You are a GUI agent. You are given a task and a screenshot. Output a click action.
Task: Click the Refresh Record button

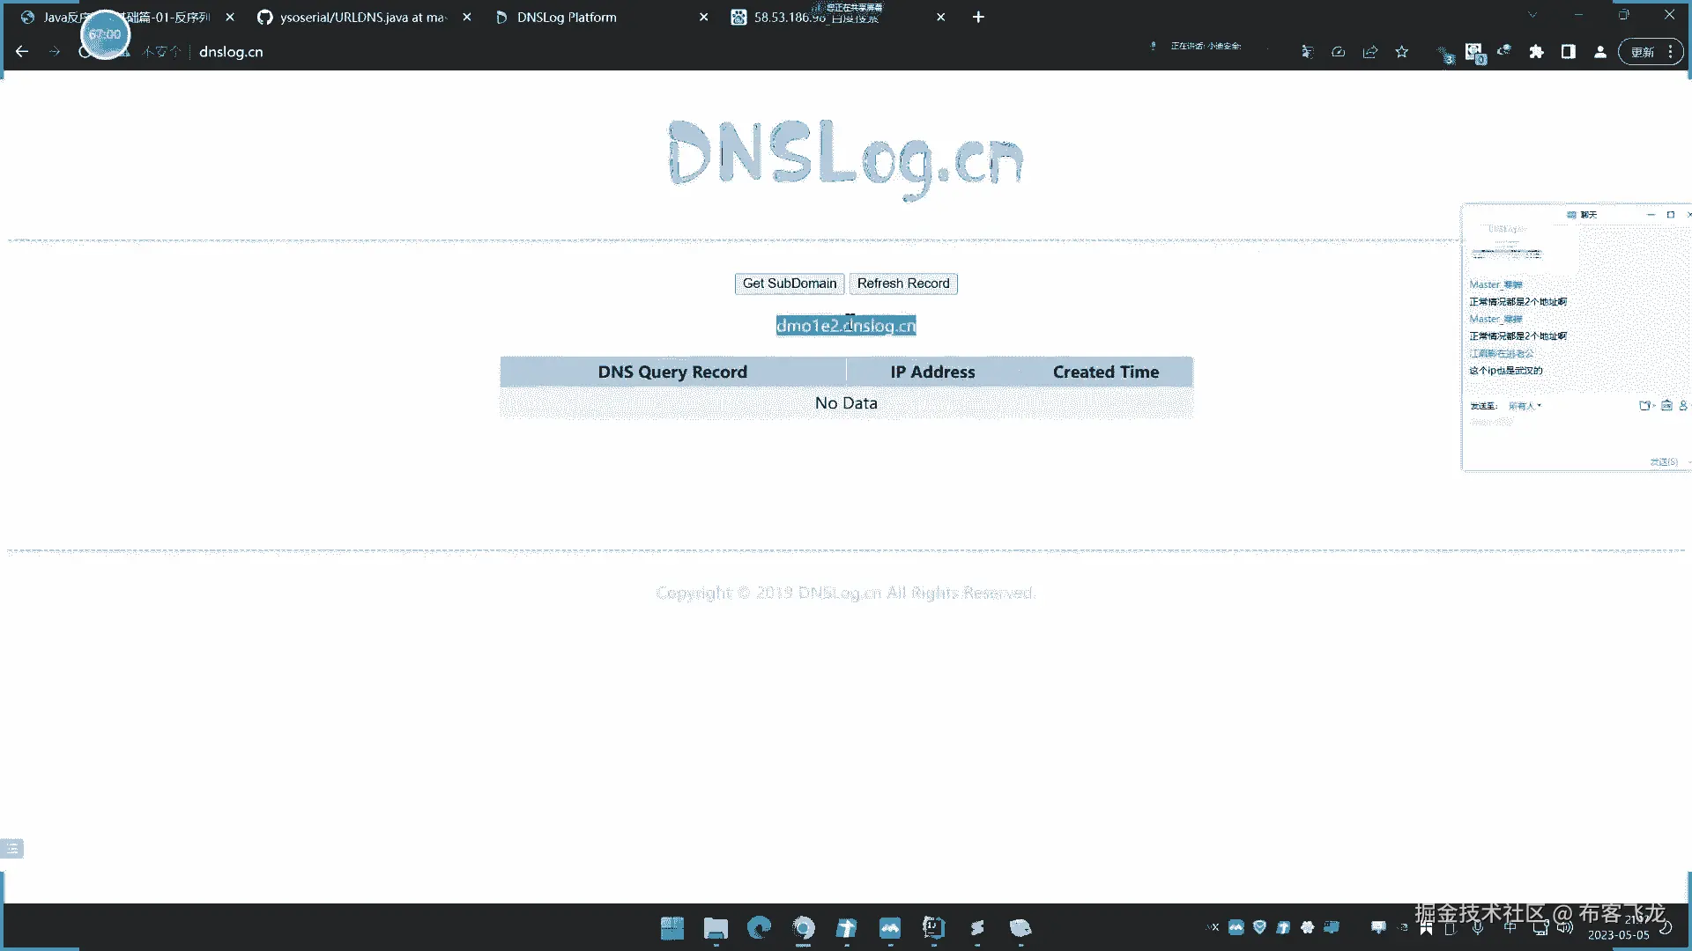pos(902,284)
